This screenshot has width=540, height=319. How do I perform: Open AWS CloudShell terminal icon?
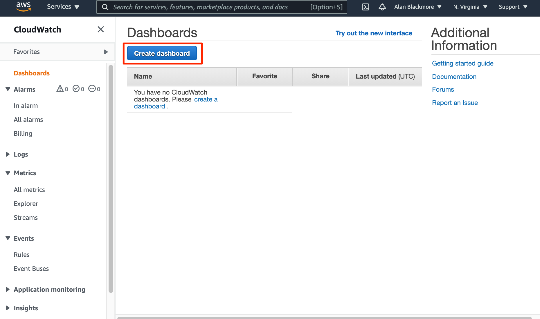(365, 7)
